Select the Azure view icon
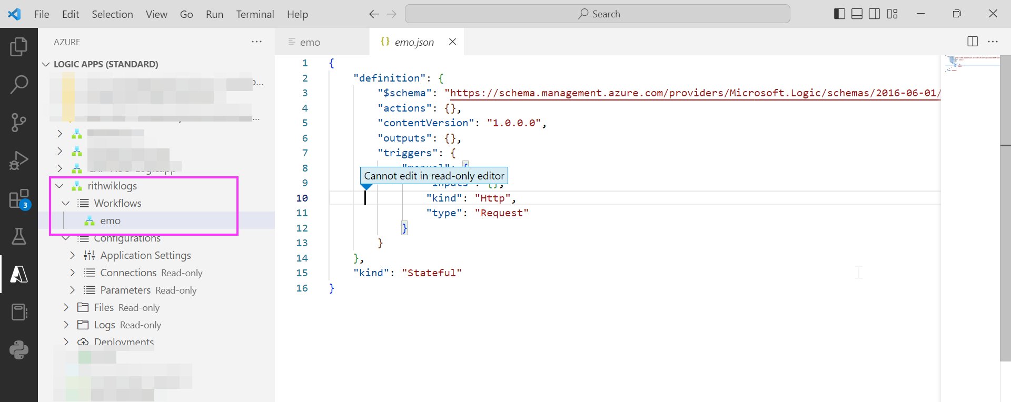 click(19, 274)
